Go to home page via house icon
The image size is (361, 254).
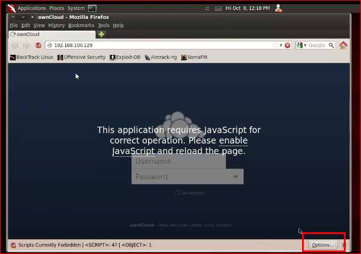click(x=343, y=45)
